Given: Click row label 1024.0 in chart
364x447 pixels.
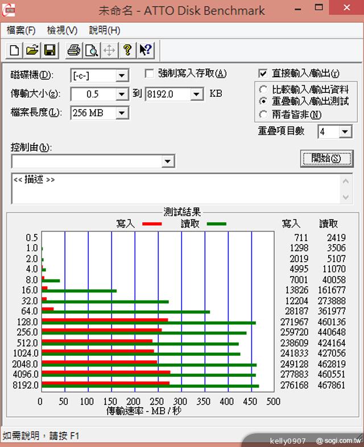Looking at the screenshot, I should pos(26,353).
